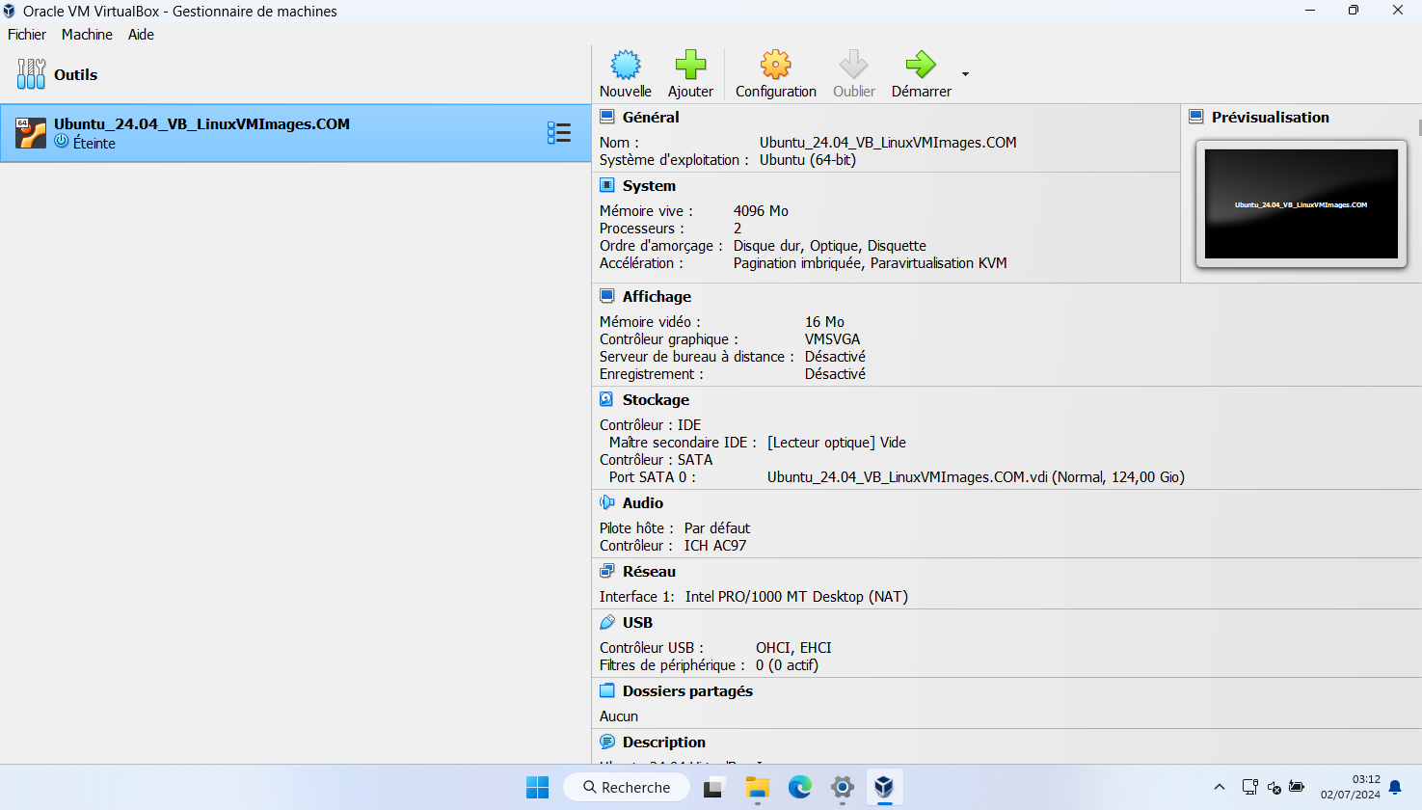
Task: Click the Audio speaker icon
Action: (x=607, y=502)
